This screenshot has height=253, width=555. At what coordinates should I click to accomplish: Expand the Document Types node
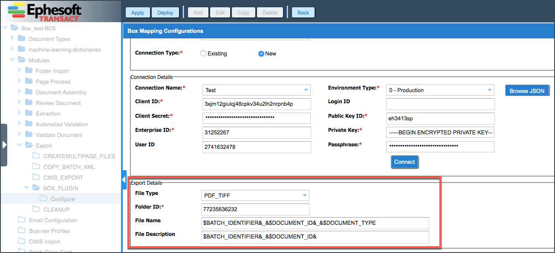point(13,38)
